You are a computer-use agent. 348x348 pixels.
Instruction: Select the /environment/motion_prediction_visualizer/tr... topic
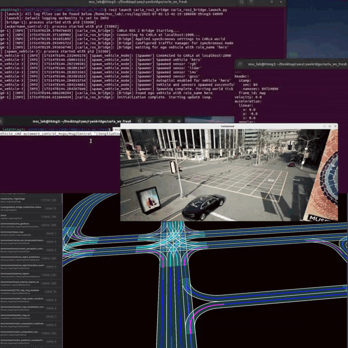click(31, 342)
